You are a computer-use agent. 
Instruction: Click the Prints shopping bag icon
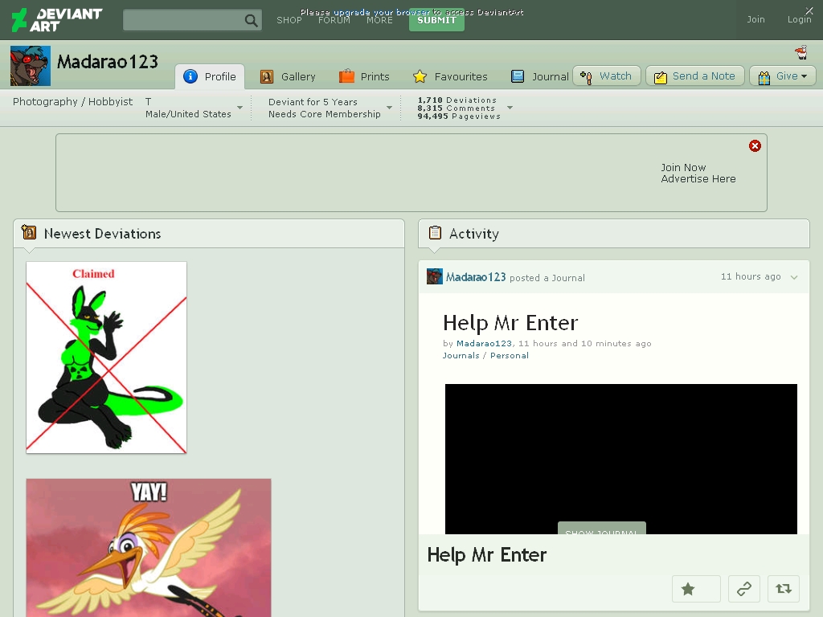pos(346,76)
